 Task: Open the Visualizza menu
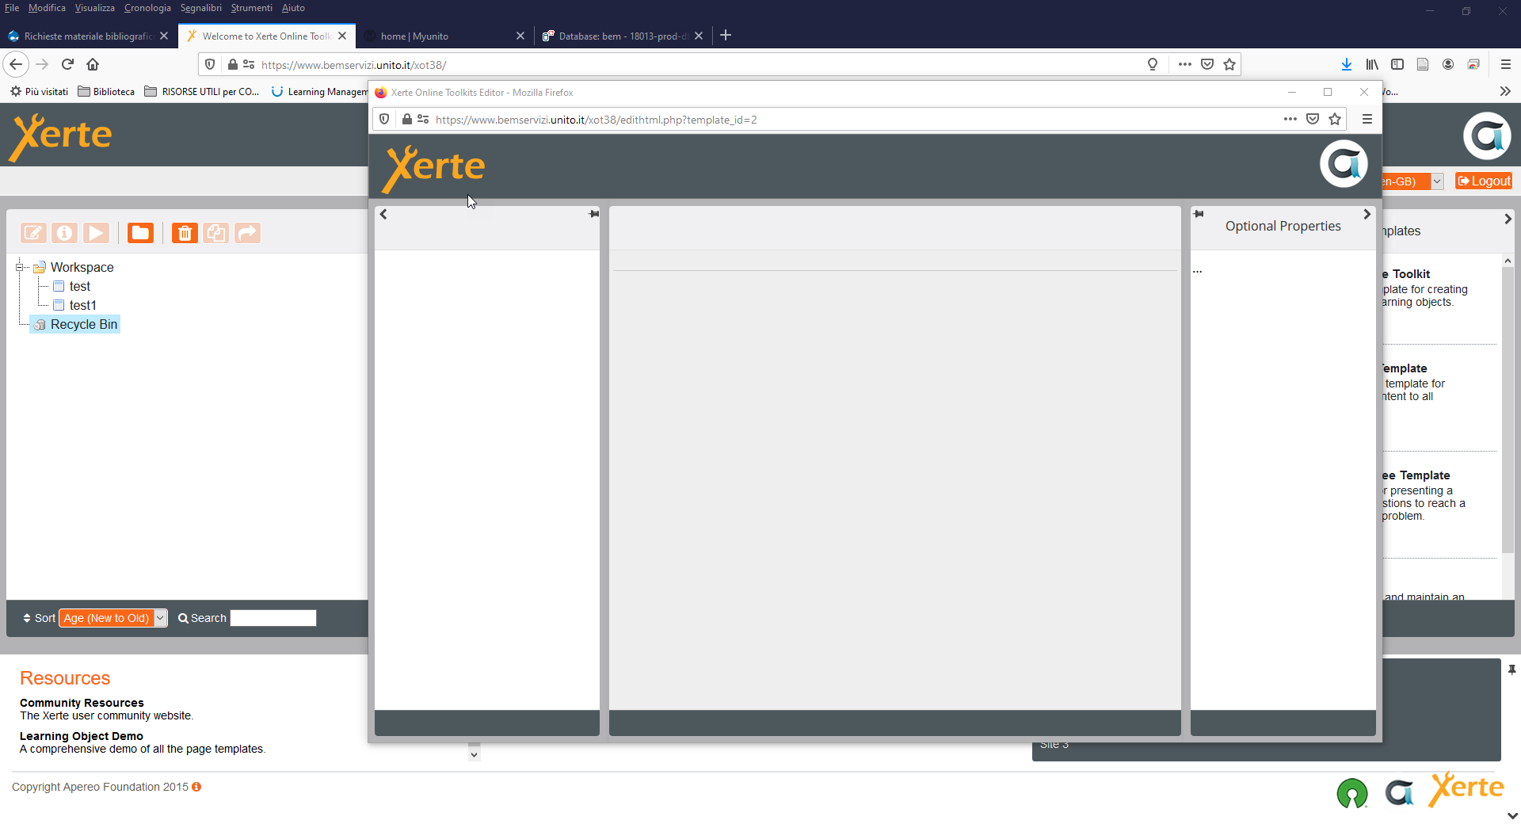point(94,8)
